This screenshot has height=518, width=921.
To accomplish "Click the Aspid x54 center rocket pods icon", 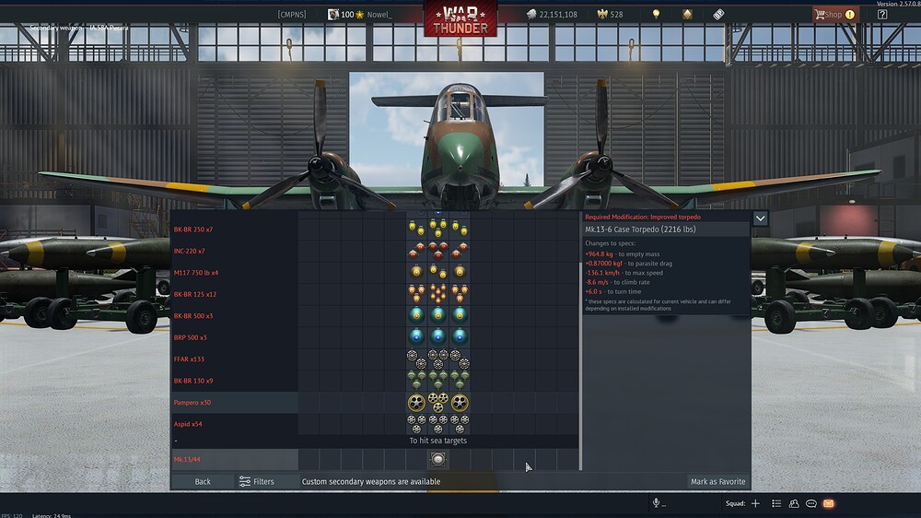I will pos(437,424).
